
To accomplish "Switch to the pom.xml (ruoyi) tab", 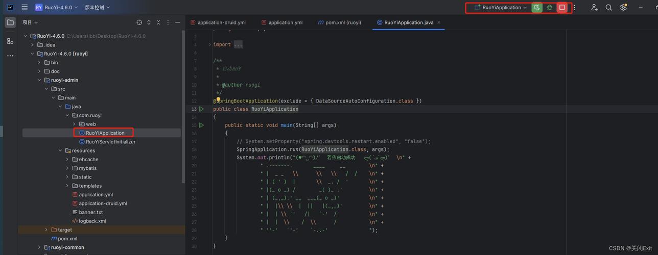I will pyautogui.click(x=340, y=22).
